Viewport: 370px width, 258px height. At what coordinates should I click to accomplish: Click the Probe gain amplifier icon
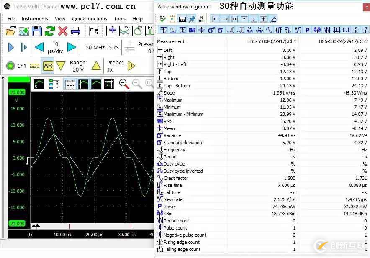[132, 66]
